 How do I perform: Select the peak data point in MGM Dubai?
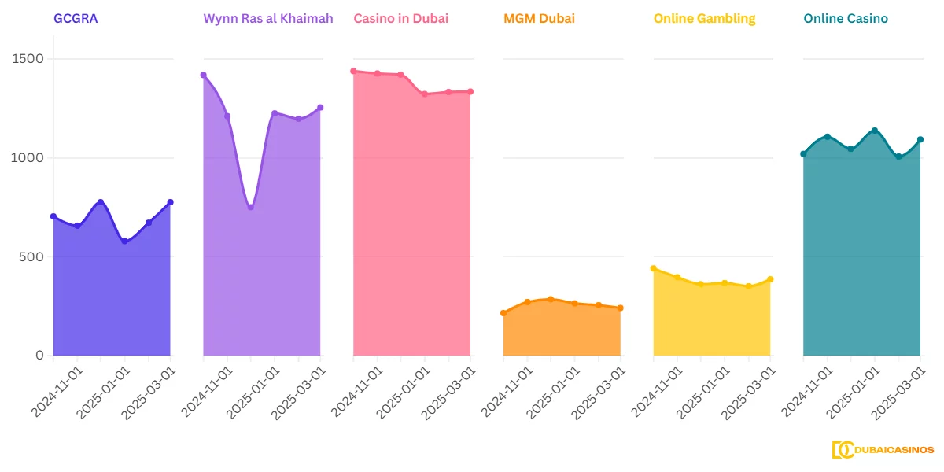pos(551,299)
